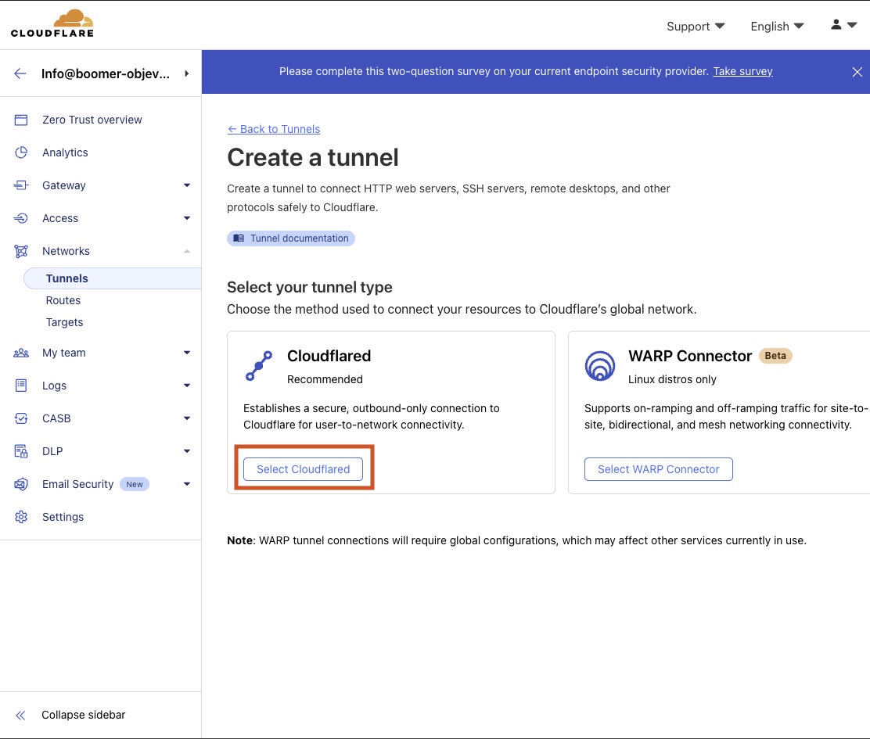The height and width of the screenshot is (739, 870).
Task: Click the Cloudflared connector icon
Action: (259, 366)
